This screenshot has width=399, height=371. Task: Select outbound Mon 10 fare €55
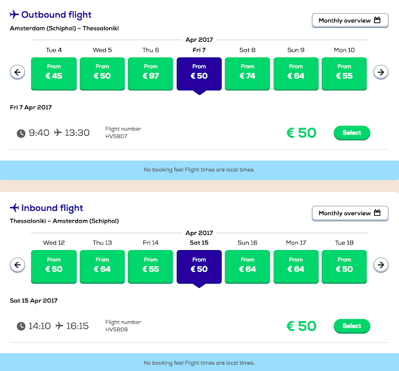point(344,74)
